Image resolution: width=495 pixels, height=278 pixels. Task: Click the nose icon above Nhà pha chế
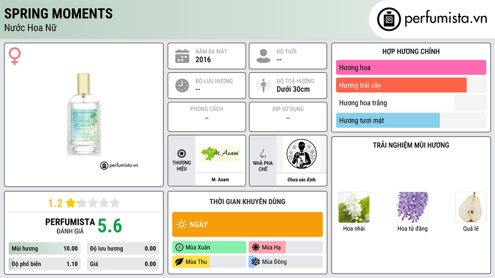[262, 153]
